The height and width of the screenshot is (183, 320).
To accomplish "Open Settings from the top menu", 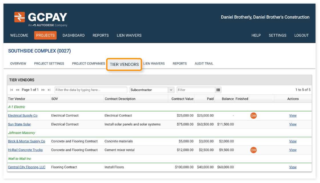I will [277, 35].
